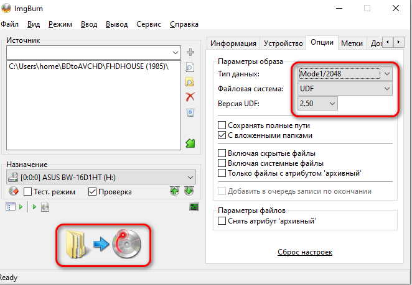Open the Режим menu

coord(60,24)
